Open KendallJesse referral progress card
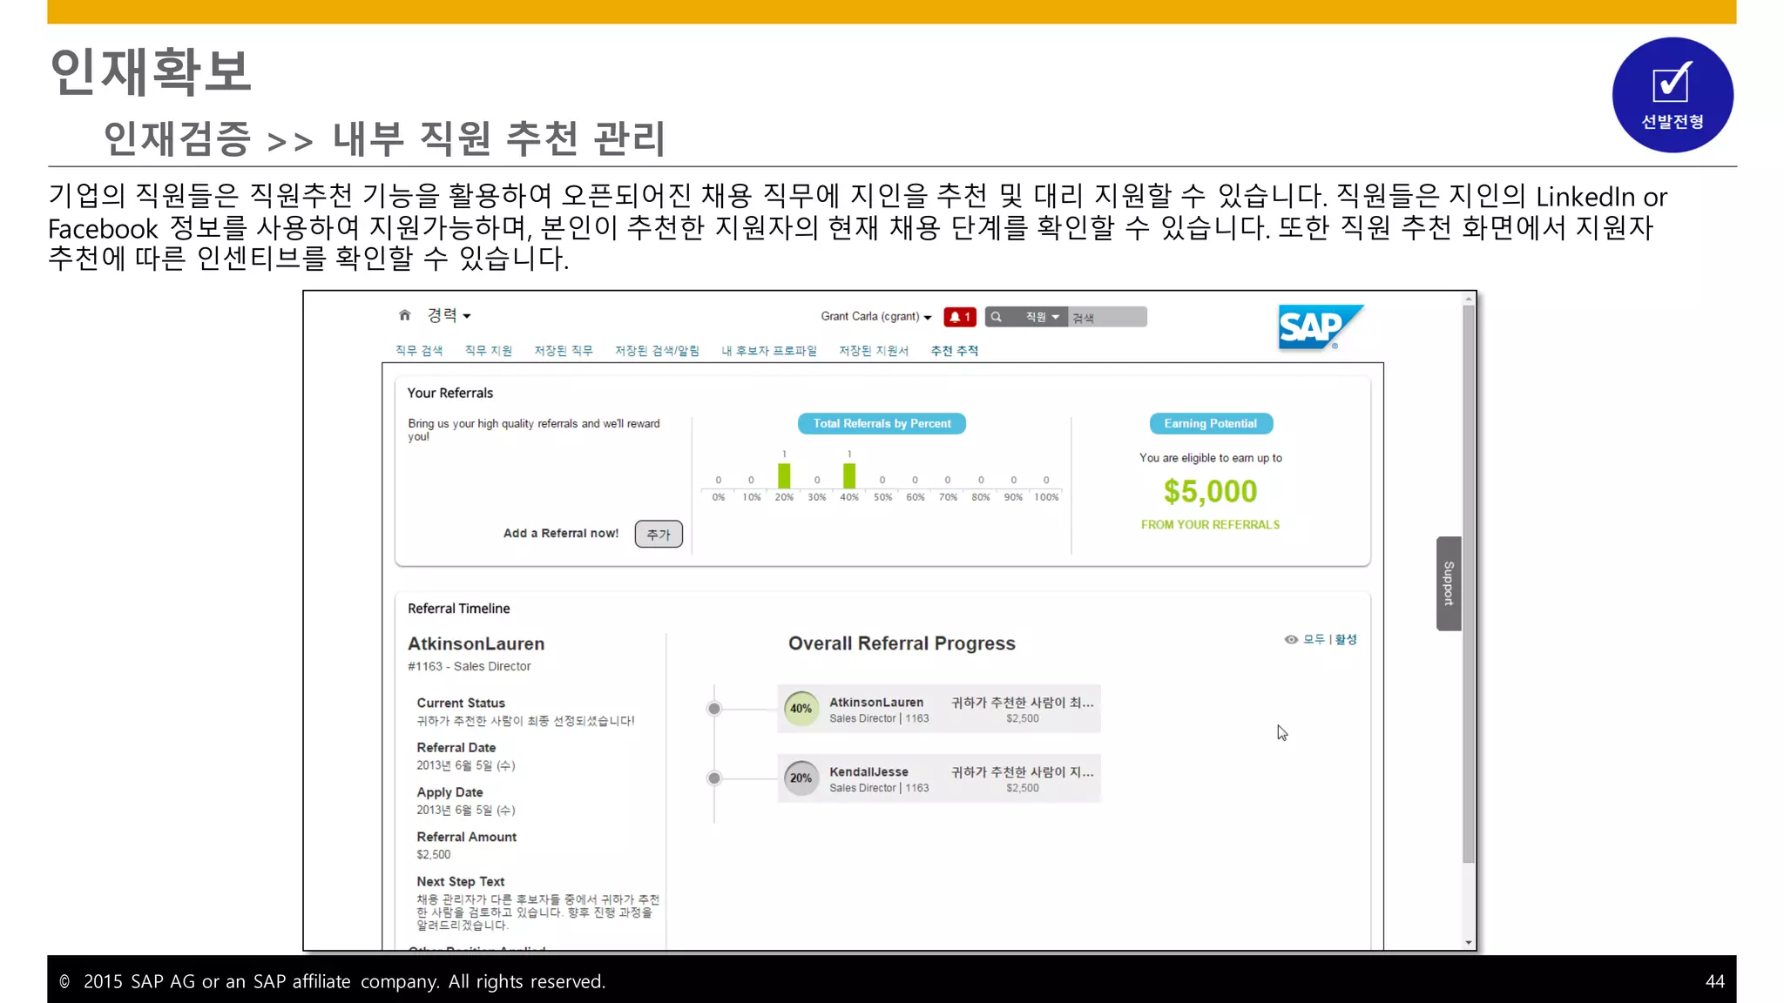This screenshot has width=1784, height=1003. coord(939,778)
